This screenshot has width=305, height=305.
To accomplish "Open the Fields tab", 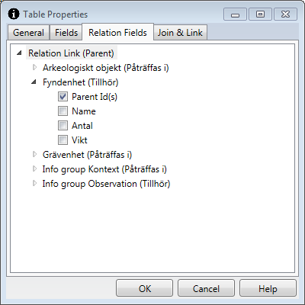I will (x=66, y=33).
